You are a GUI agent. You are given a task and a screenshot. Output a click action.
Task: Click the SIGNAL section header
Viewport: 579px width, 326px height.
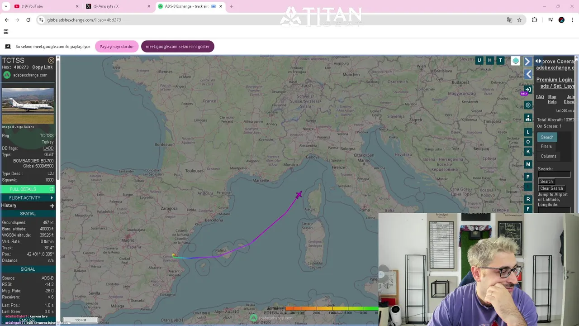point(28,269)
